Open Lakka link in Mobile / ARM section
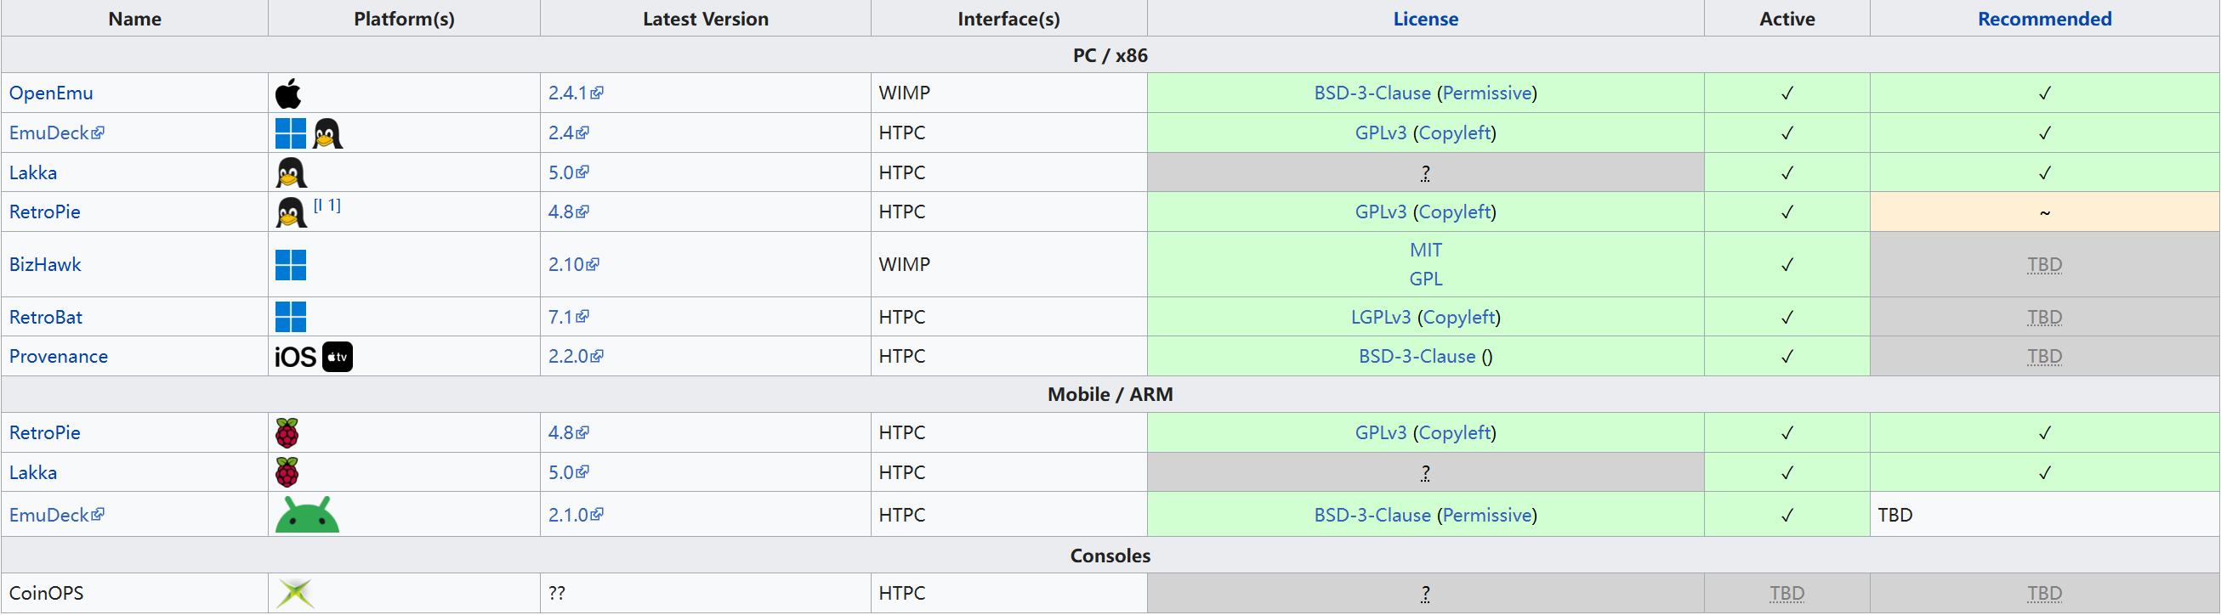Viewport: 2221px width, 615px height. point(33,472)
